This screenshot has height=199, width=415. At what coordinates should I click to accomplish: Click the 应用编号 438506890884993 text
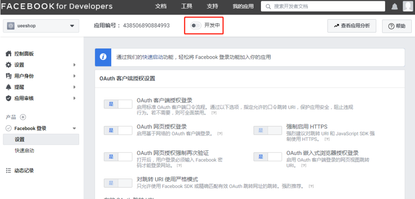(132, 26)
